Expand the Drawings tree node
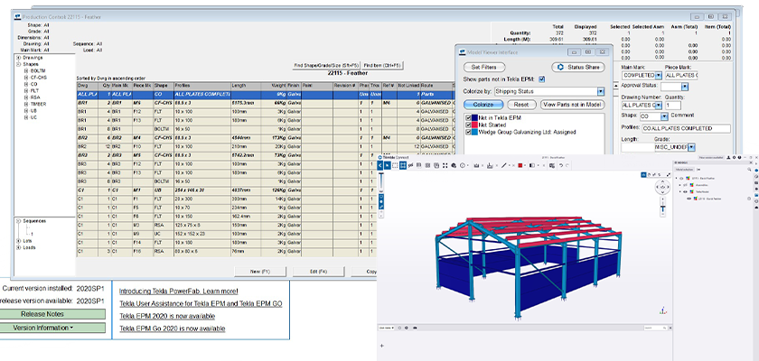The image size is (759, 361). (18, 58)
